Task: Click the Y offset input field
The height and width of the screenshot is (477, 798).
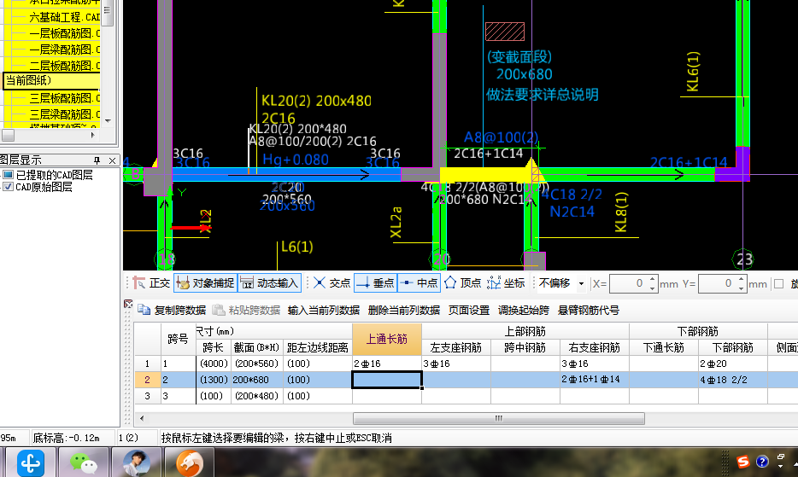Action: coord(717,284)
